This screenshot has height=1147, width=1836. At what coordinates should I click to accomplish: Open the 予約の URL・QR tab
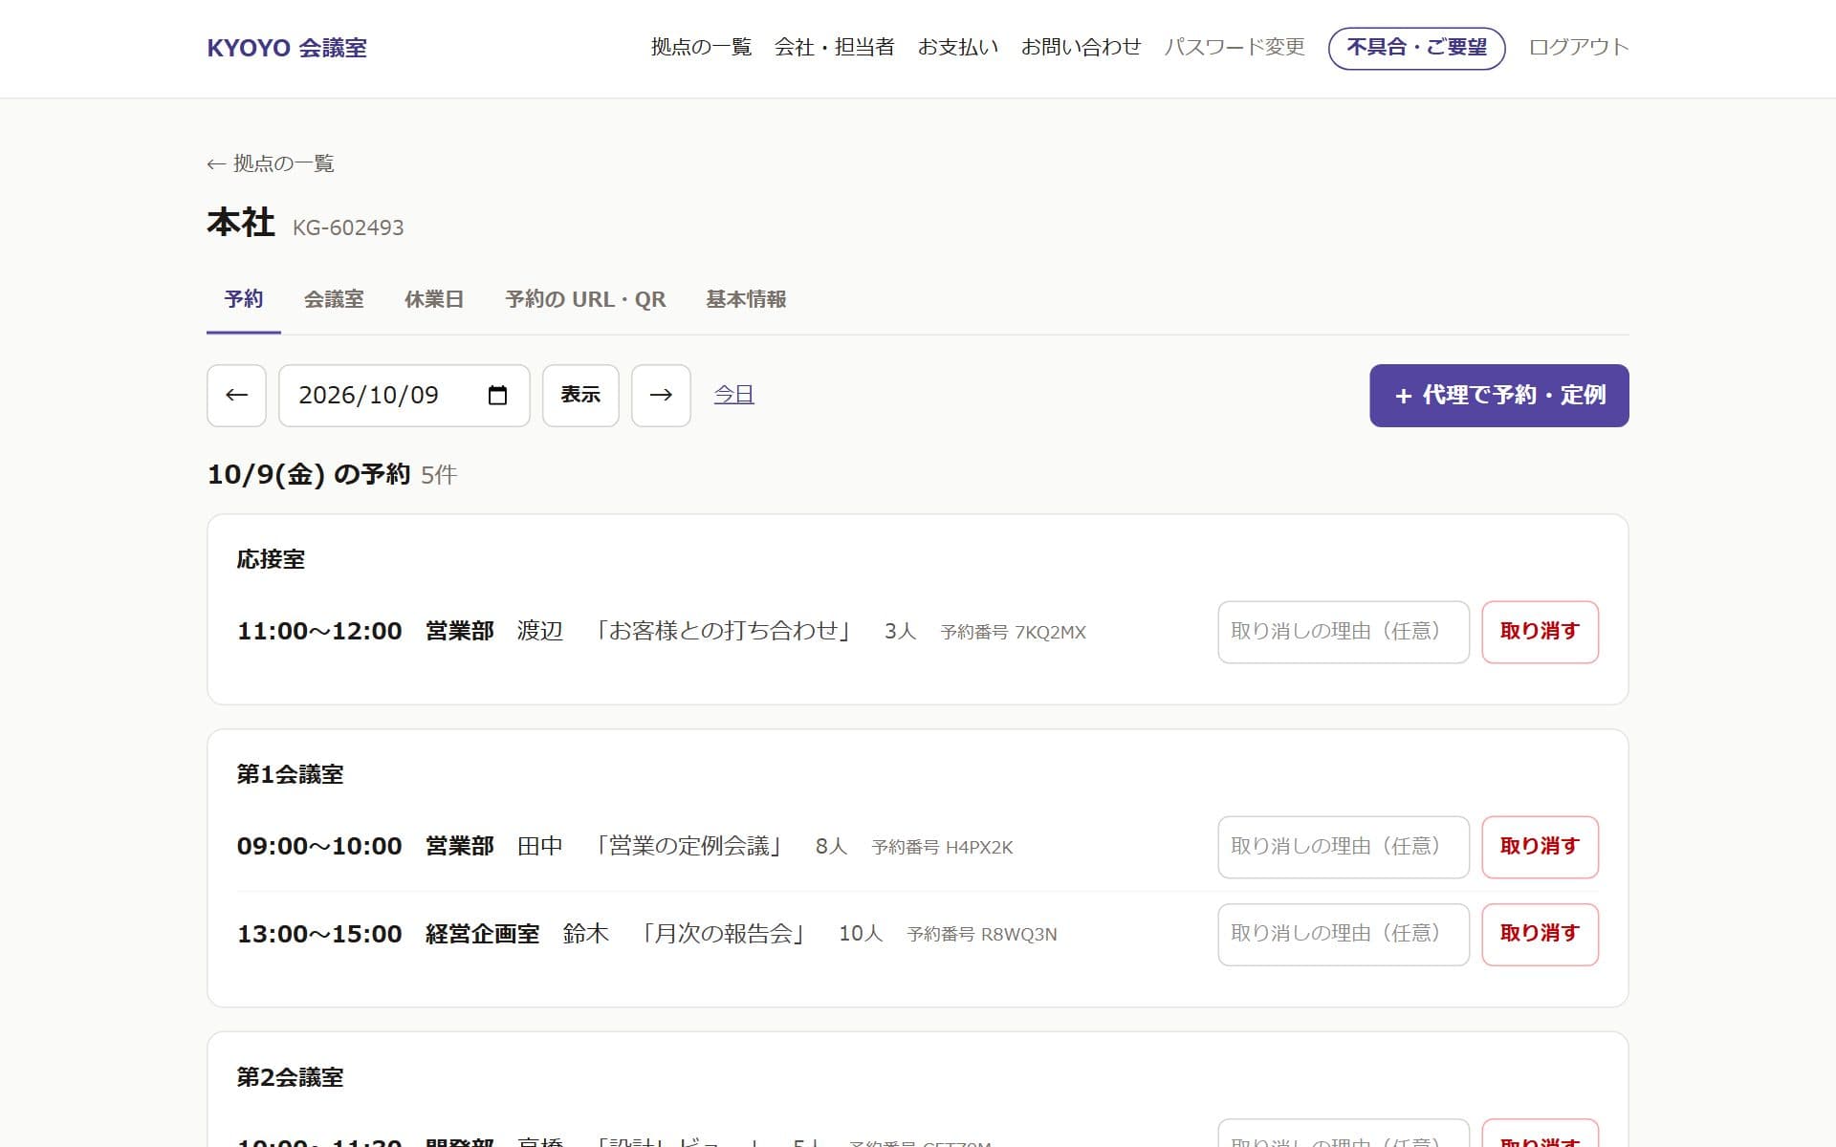(585, 300)
